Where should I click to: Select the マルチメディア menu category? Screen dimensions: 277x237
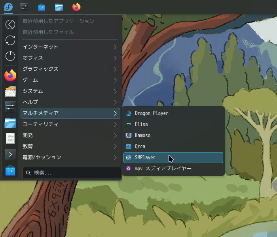coord(70,113)
